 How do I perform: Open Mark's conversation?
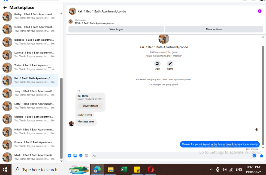[x=29, y=157]
